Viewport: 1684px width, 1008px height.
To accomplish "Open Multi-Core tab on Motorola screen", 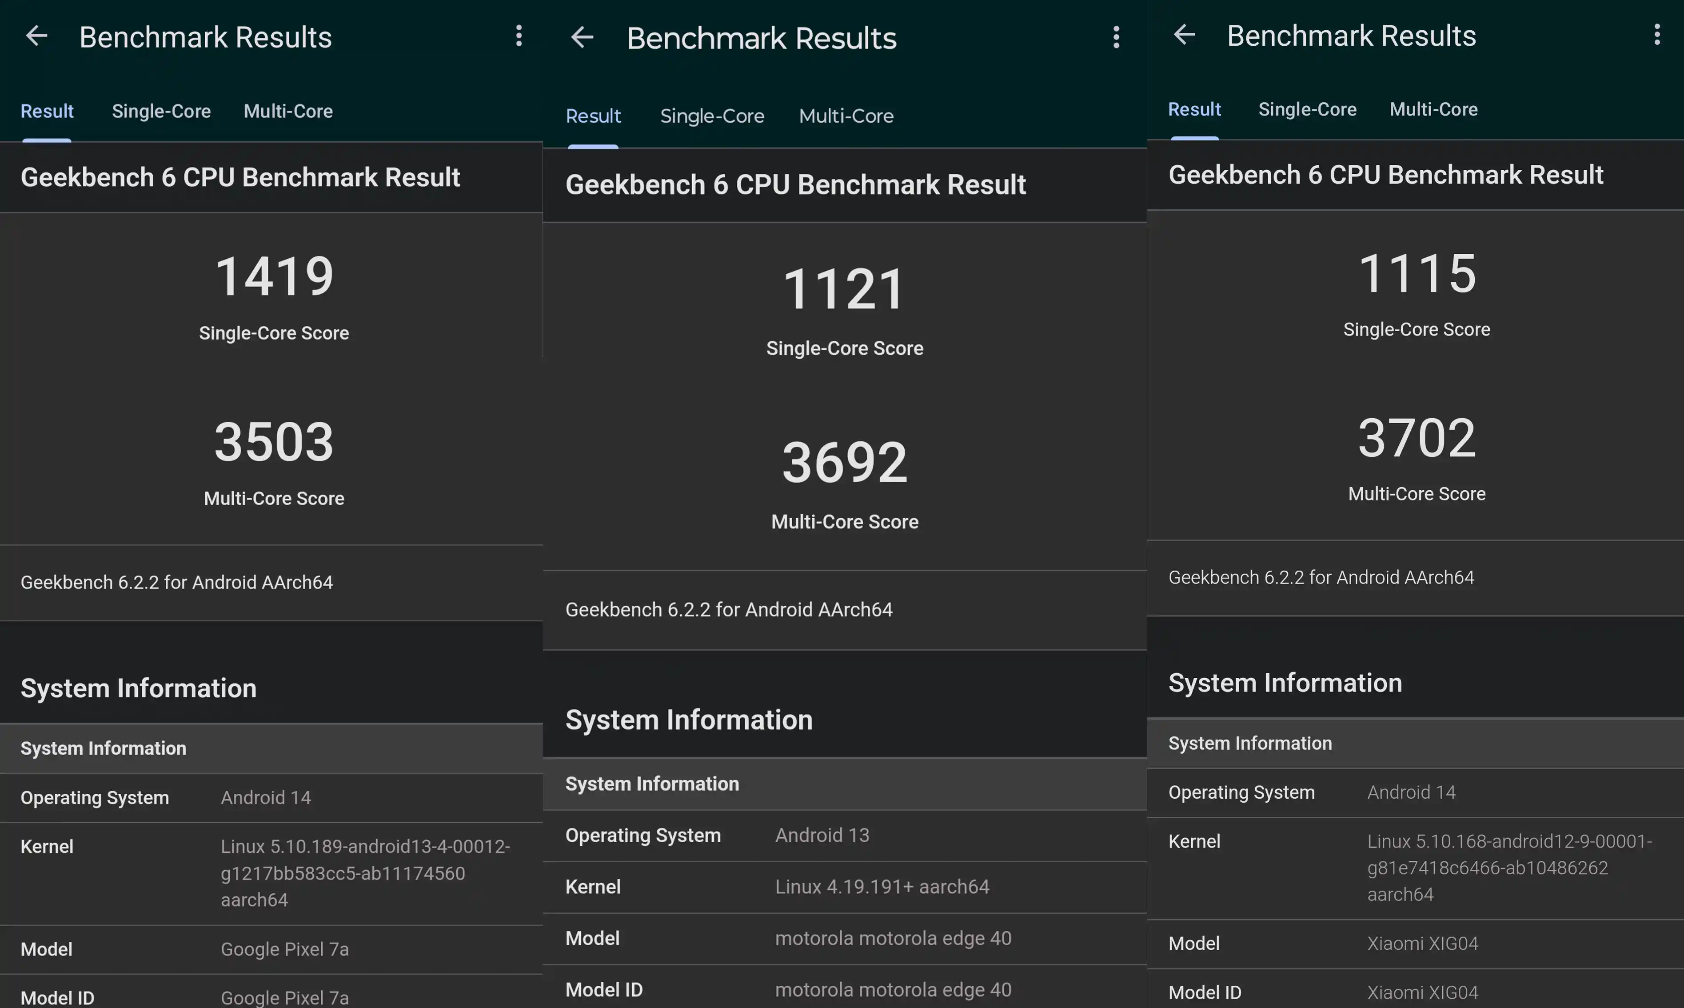I will pos(846,116).
